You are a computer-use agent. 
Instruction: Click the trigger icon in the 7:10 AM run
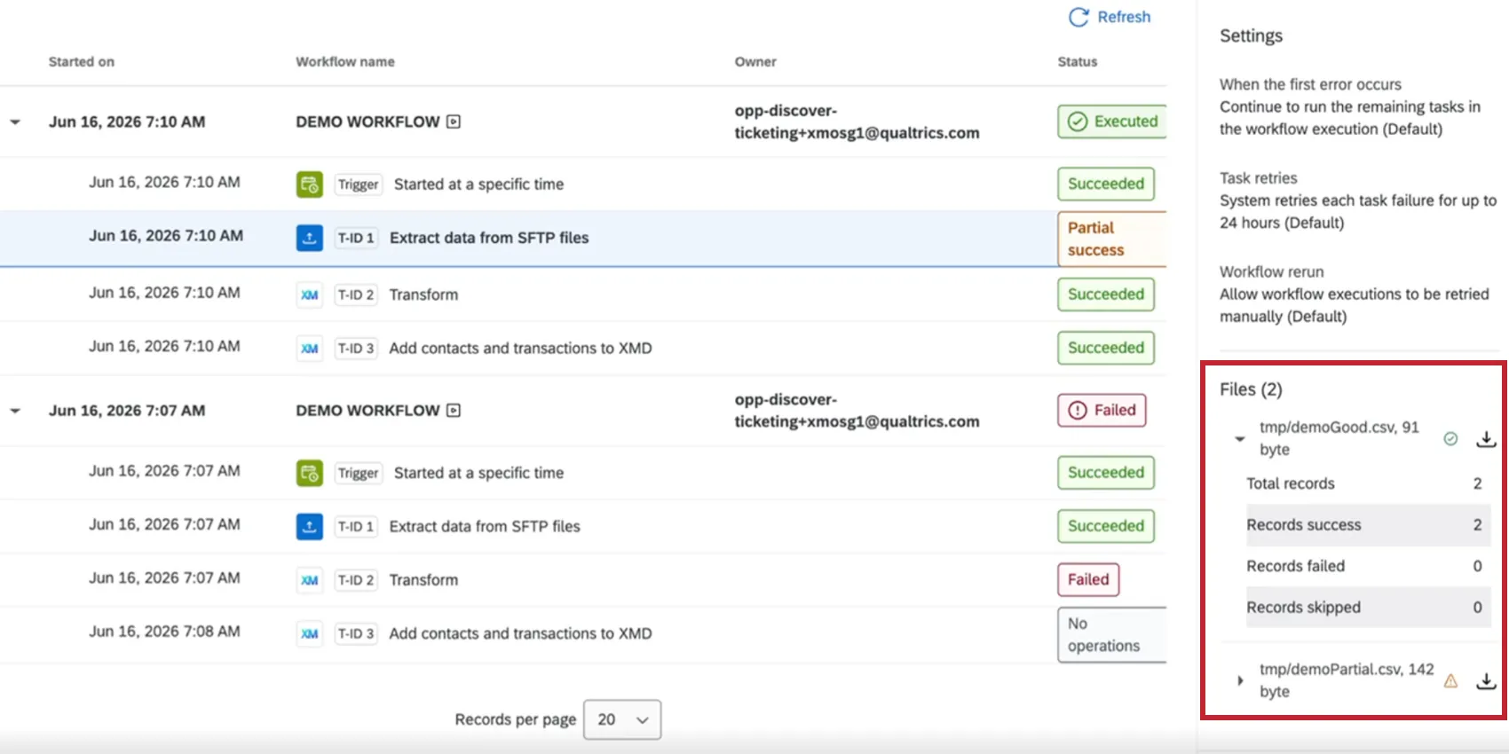pyautogui.click(x=309, y=185)
